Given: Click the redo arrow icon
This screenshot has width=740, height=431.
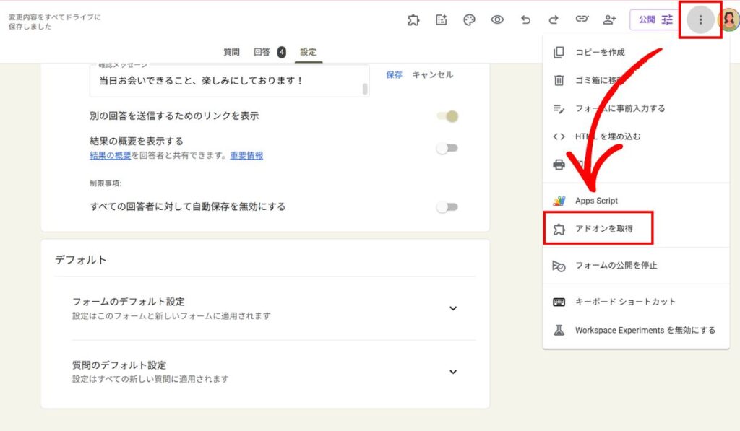Looking at the screenshot, I should click(x=554, y=20).
